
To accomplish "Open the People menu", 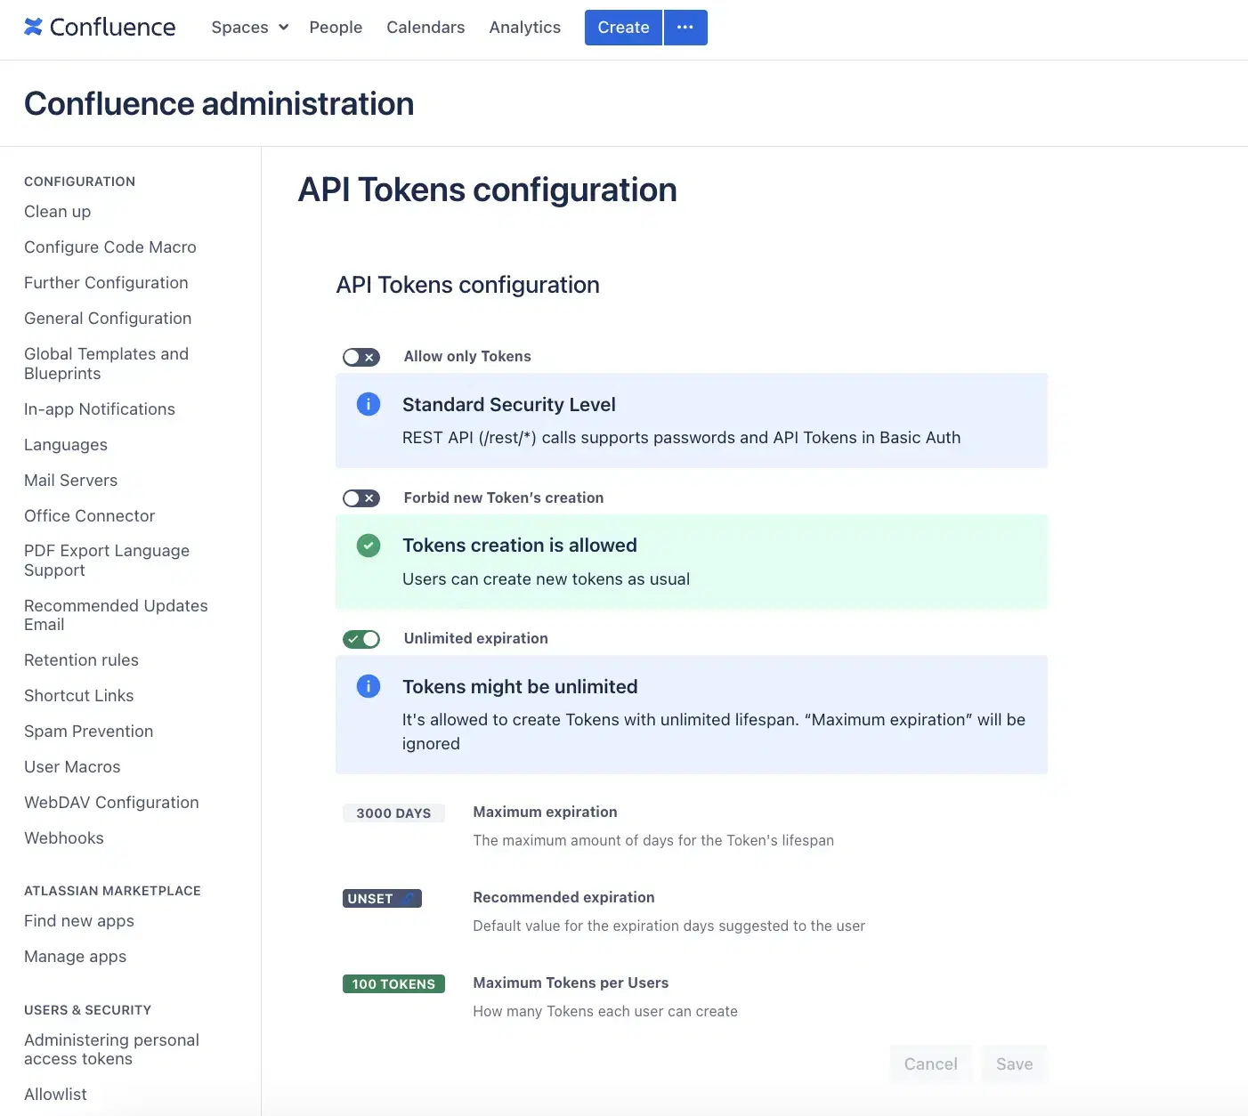I will click(336, 28).
